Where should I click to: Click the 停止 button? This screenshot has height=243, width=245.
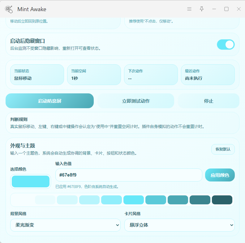tap(208, 101)
